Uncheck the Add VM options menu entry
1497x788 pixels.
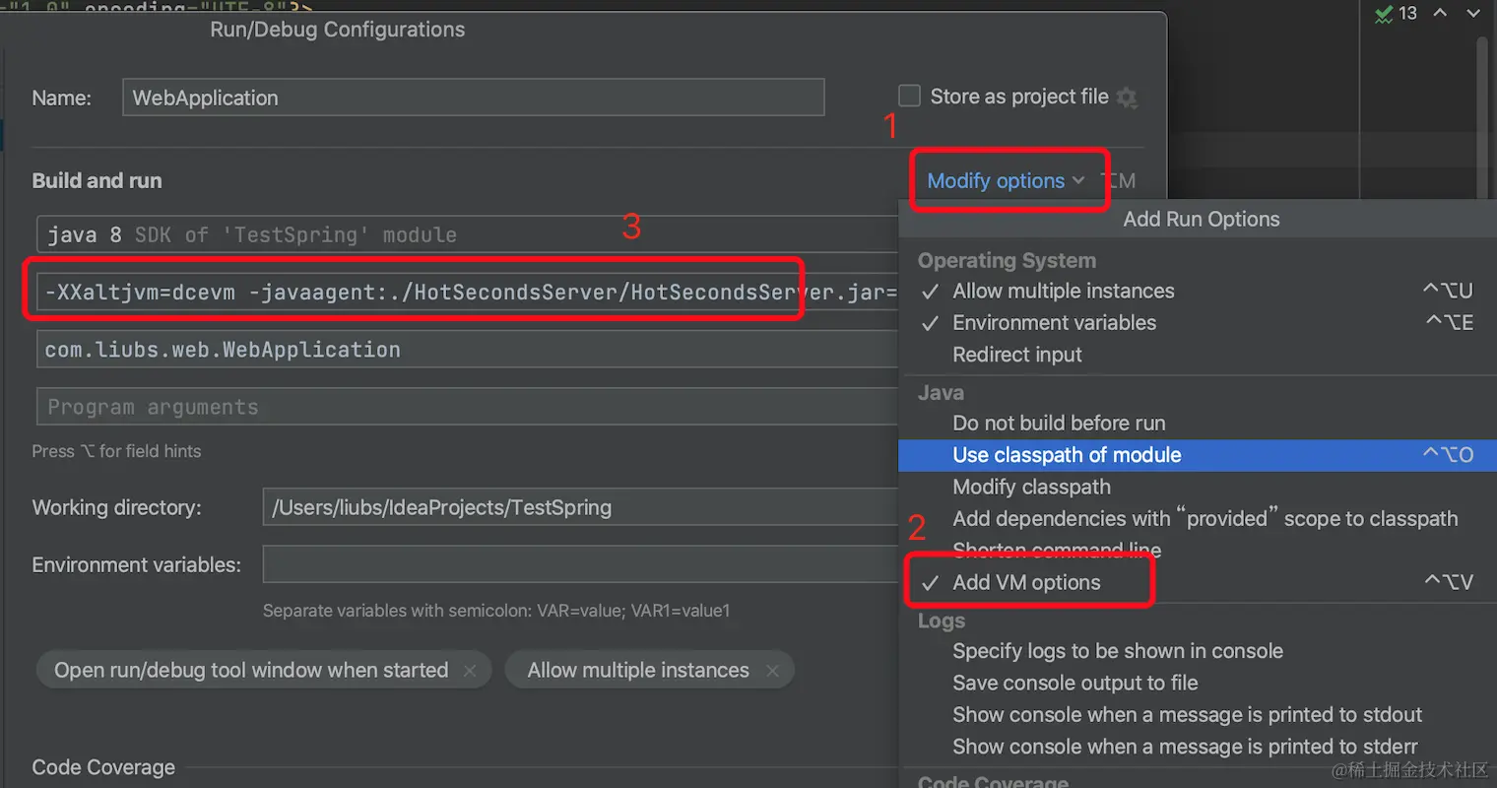[x=1026, y=583]
